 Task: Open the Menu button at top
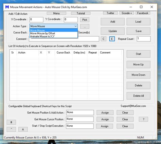tap(56, 13)
